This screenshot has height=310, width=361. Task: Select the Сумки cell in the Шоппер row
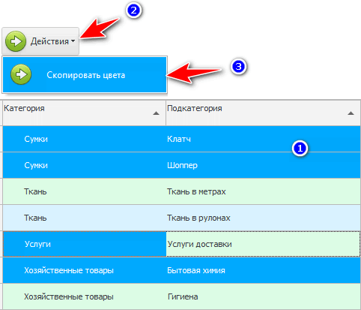(85, 165)
